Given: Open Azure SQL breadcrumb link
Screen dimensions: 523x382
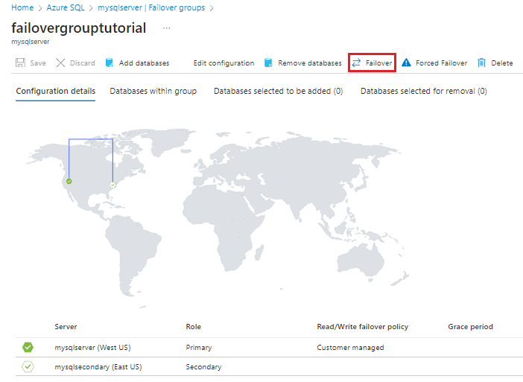Looking at the screenshot, I should click(x=66, y=7).
